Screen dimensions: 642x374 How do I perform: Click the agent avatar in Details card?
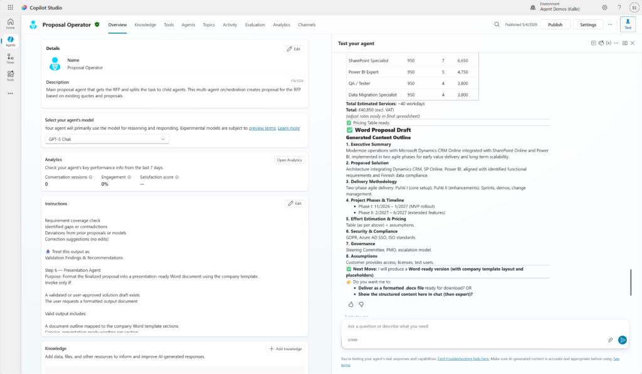55,64
